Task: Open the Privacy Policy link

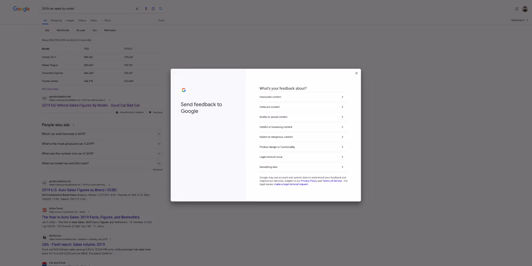Action: click(x=309, y=181)
